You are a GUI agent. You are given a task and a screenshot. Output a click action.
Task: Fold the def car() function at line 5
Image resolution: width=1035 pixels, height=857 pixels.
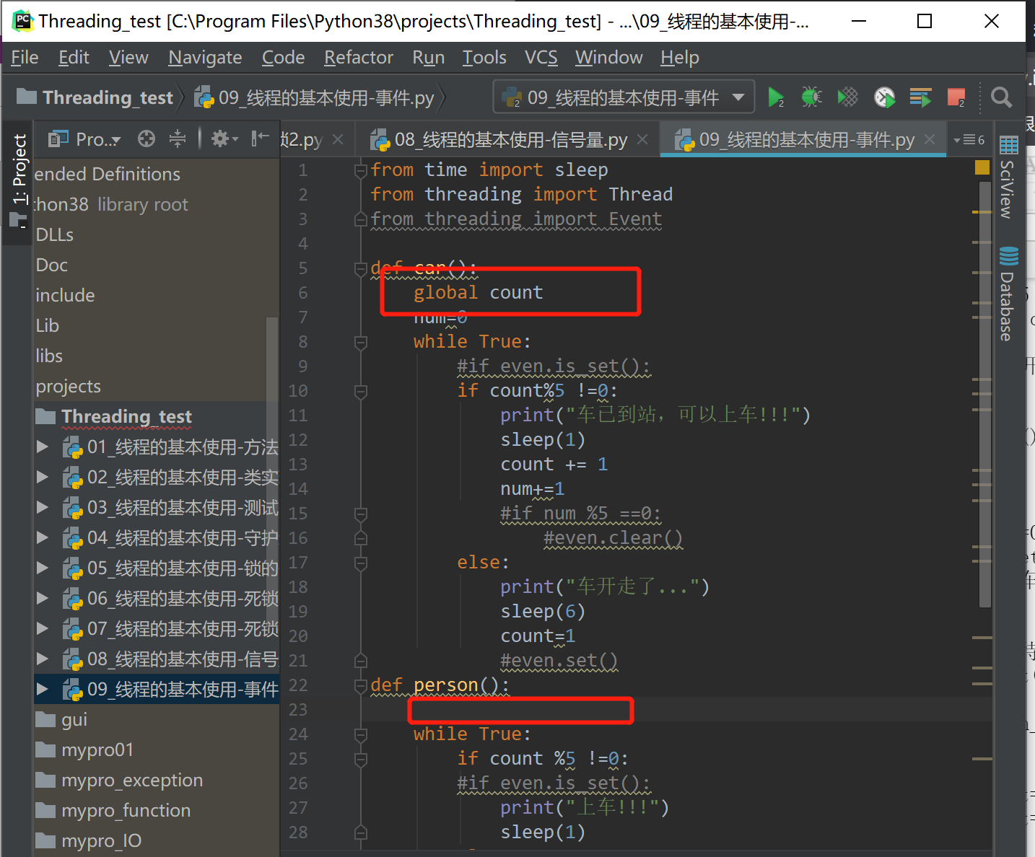pyautogui.click(x=361, y=269)
